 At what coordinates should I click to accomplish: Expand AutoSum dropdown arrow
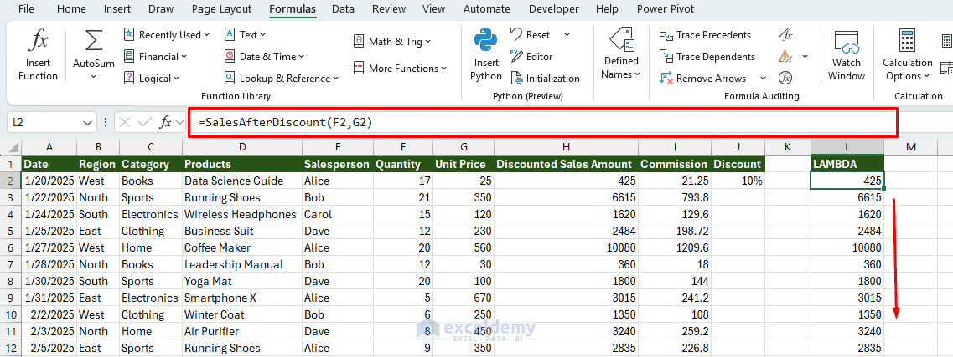94,76
